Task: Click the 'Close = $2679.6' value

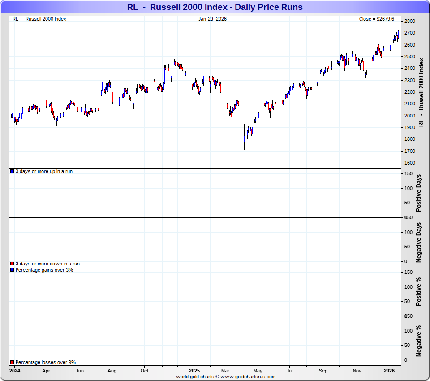Action: coord(377,19)
